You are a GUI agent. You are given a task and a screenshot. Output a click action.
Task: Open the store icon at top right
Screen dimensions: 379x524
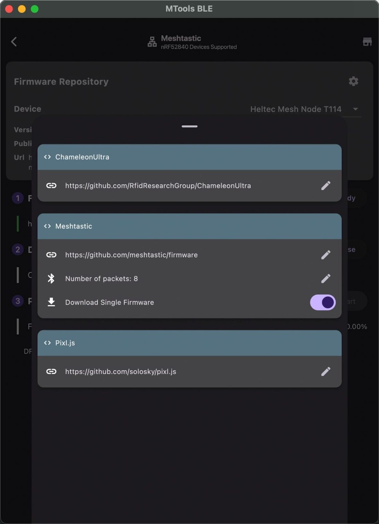pyautogui.click(x=367, y=42)
